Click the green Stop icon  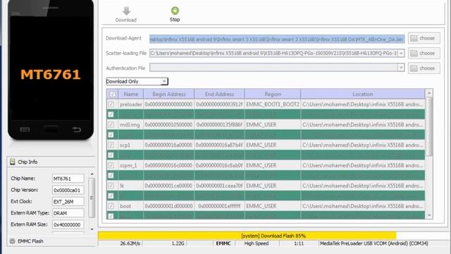(x=175, y=11)
